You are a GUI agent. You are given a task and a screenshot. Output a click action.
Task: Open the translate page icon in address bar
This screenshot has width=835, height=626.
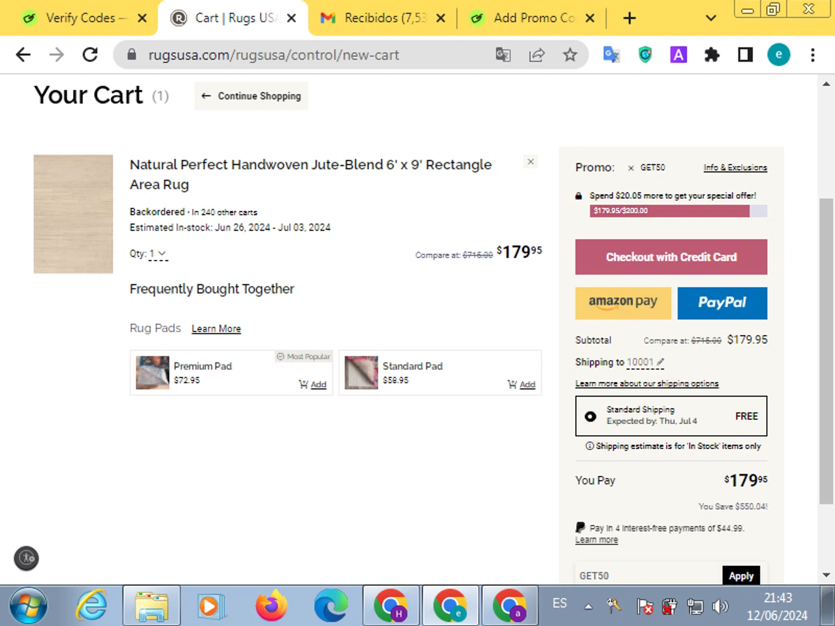[503, 55]
